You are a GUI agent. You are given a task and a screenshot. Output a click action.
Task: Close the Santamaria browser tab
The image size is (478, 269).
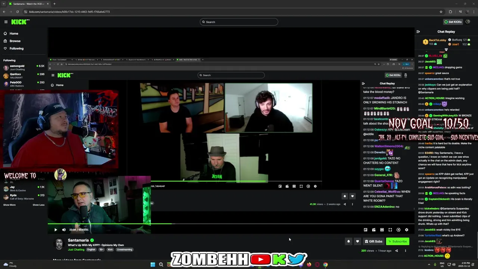pos(47,4)
